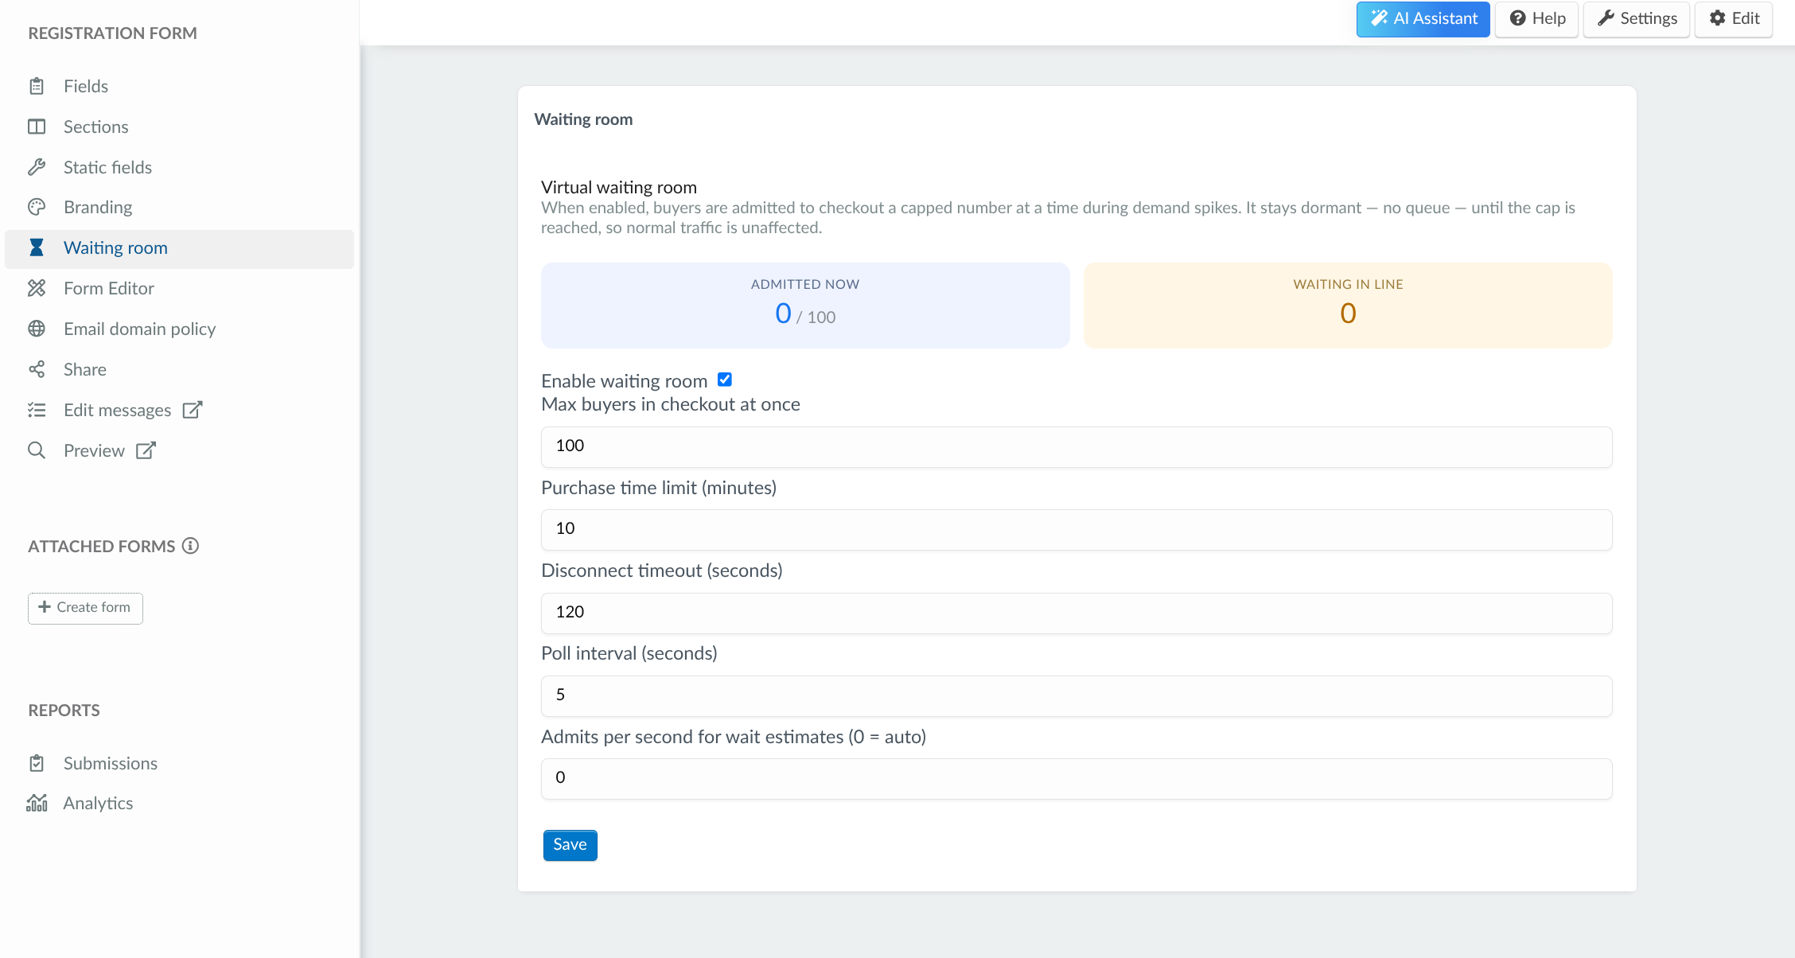Launch the AI Assistant
1795x958 pixels.
click(x=1423, y=19)
